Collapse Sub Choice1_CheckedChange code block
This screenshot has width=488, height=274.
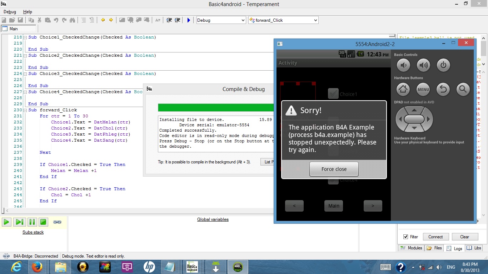pyautogui.click(x=25, y=37)
